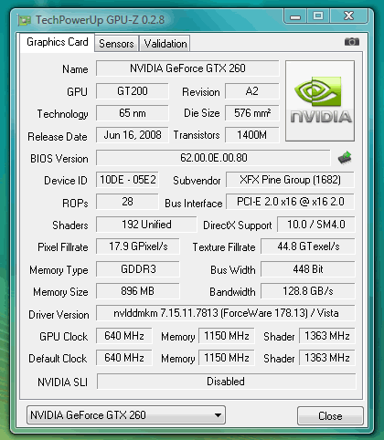Click the Driver Version field nvlddmkm
Screen dimensions: 384x440
coord(226,313)
